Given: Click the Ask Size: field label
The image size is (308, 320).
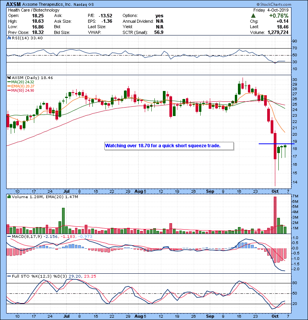Looking at the screenshot, I should click(63, 21).
